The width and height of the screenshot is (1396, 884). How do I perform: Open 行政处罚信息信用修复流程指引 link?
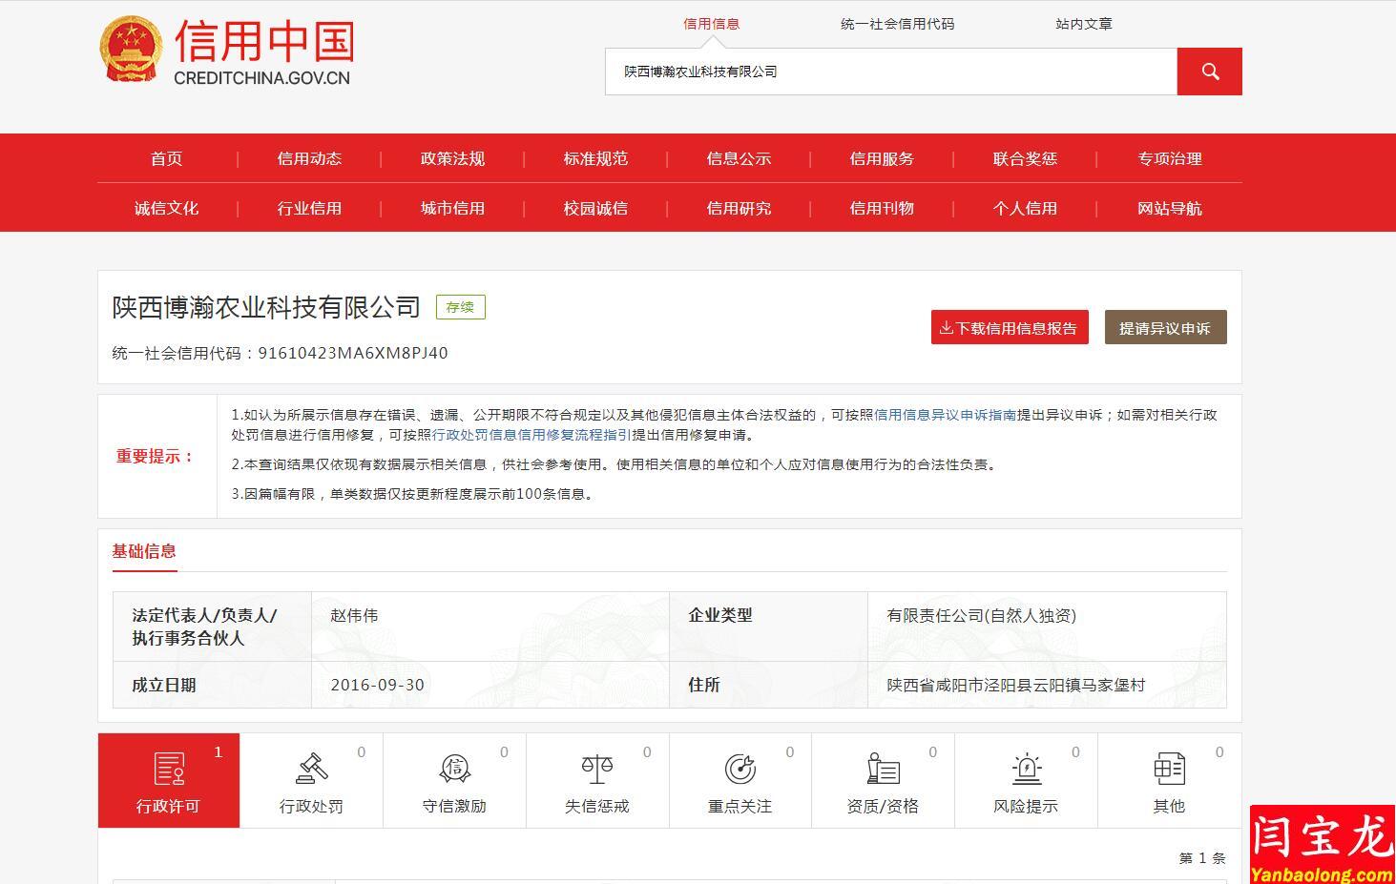click(x=531, y=435)
